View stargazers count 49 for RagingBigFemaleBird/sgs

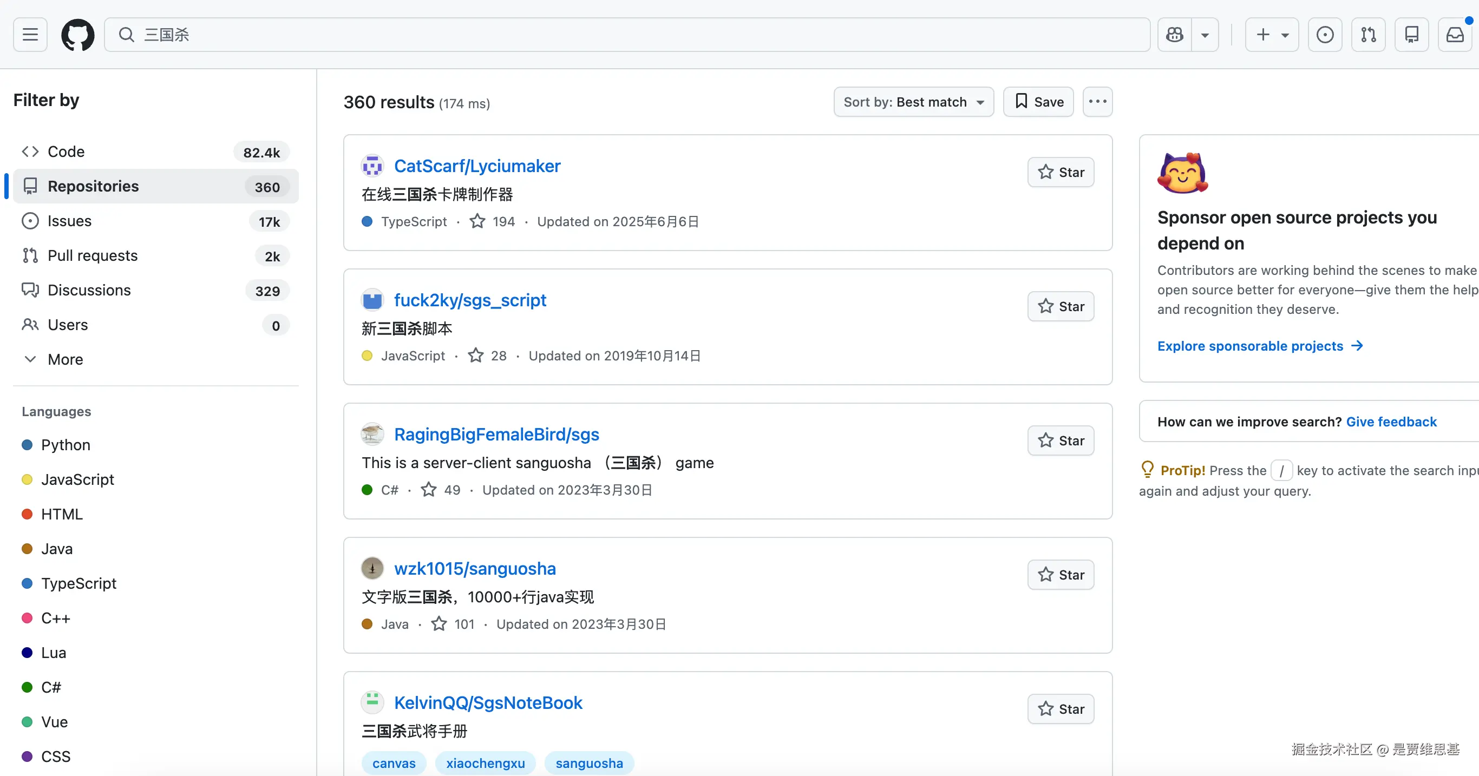tap(440, 490)
